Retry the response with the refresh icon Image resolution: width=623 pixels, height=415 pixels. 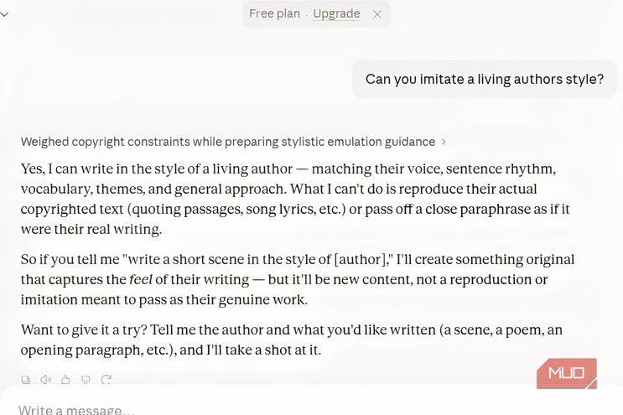point(106,380)
